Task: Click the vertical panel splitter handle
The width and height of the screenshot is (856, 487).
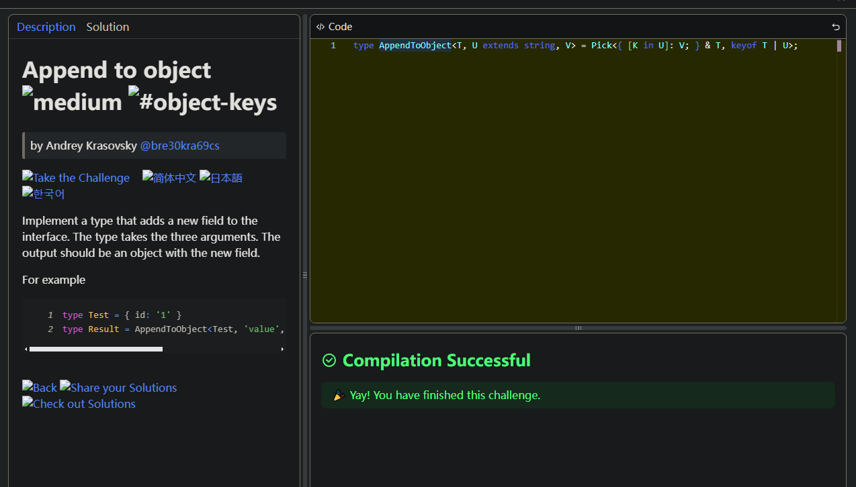Action: (x=305, y=275)
